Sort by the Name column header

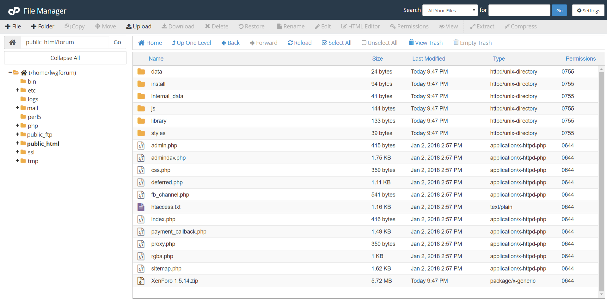tap(156, 59)
